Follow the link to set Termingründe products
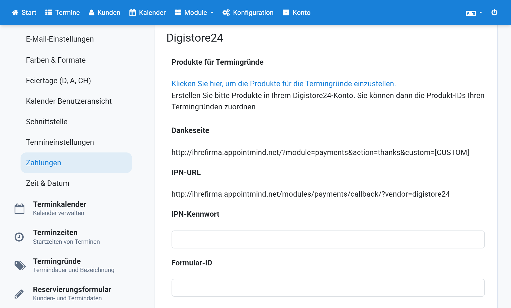The height and width of the screenshot is (308, 511). 283,84
